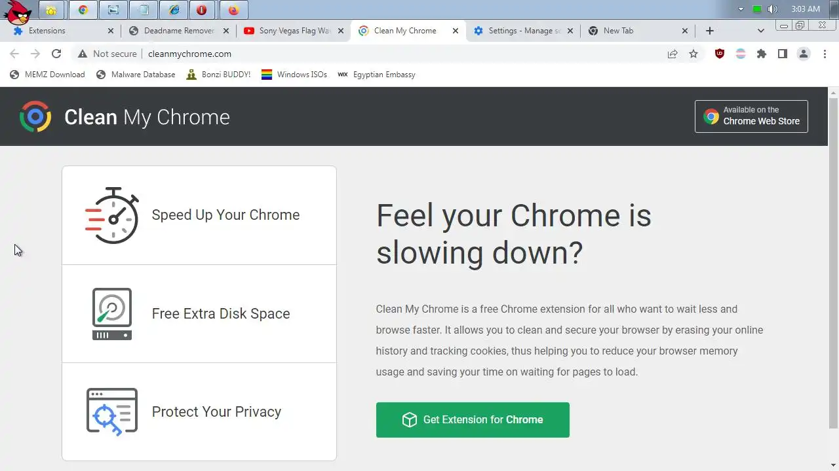Go back with the back arrow

tap(14, 54)
